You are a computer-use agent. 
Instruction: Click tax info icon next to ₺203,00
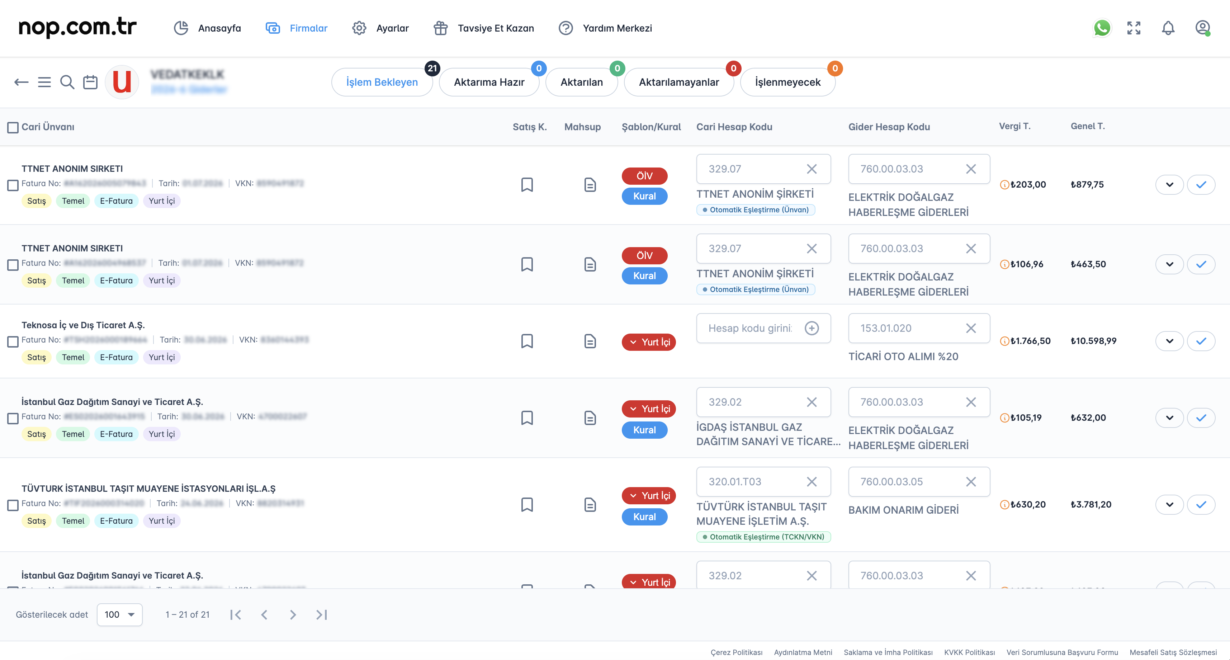tap(1004, 185)
